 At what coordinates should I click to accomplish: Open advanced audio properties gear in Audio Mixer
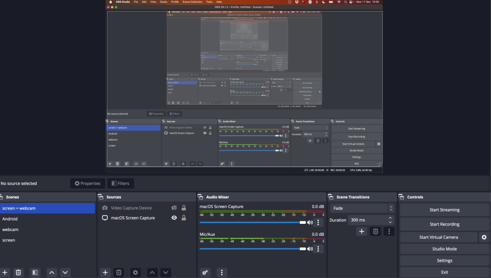pyautogui.click(x=205, y=272)
